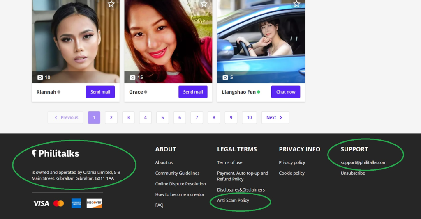Click the ABOUT footer heading

(x=166, y=149)
